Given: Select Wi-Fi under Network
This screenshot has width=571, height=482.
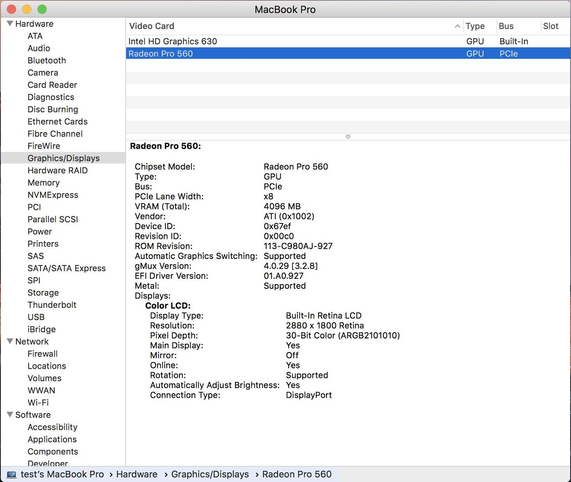Looking at the screenshot, I should [x=38, y=403].
